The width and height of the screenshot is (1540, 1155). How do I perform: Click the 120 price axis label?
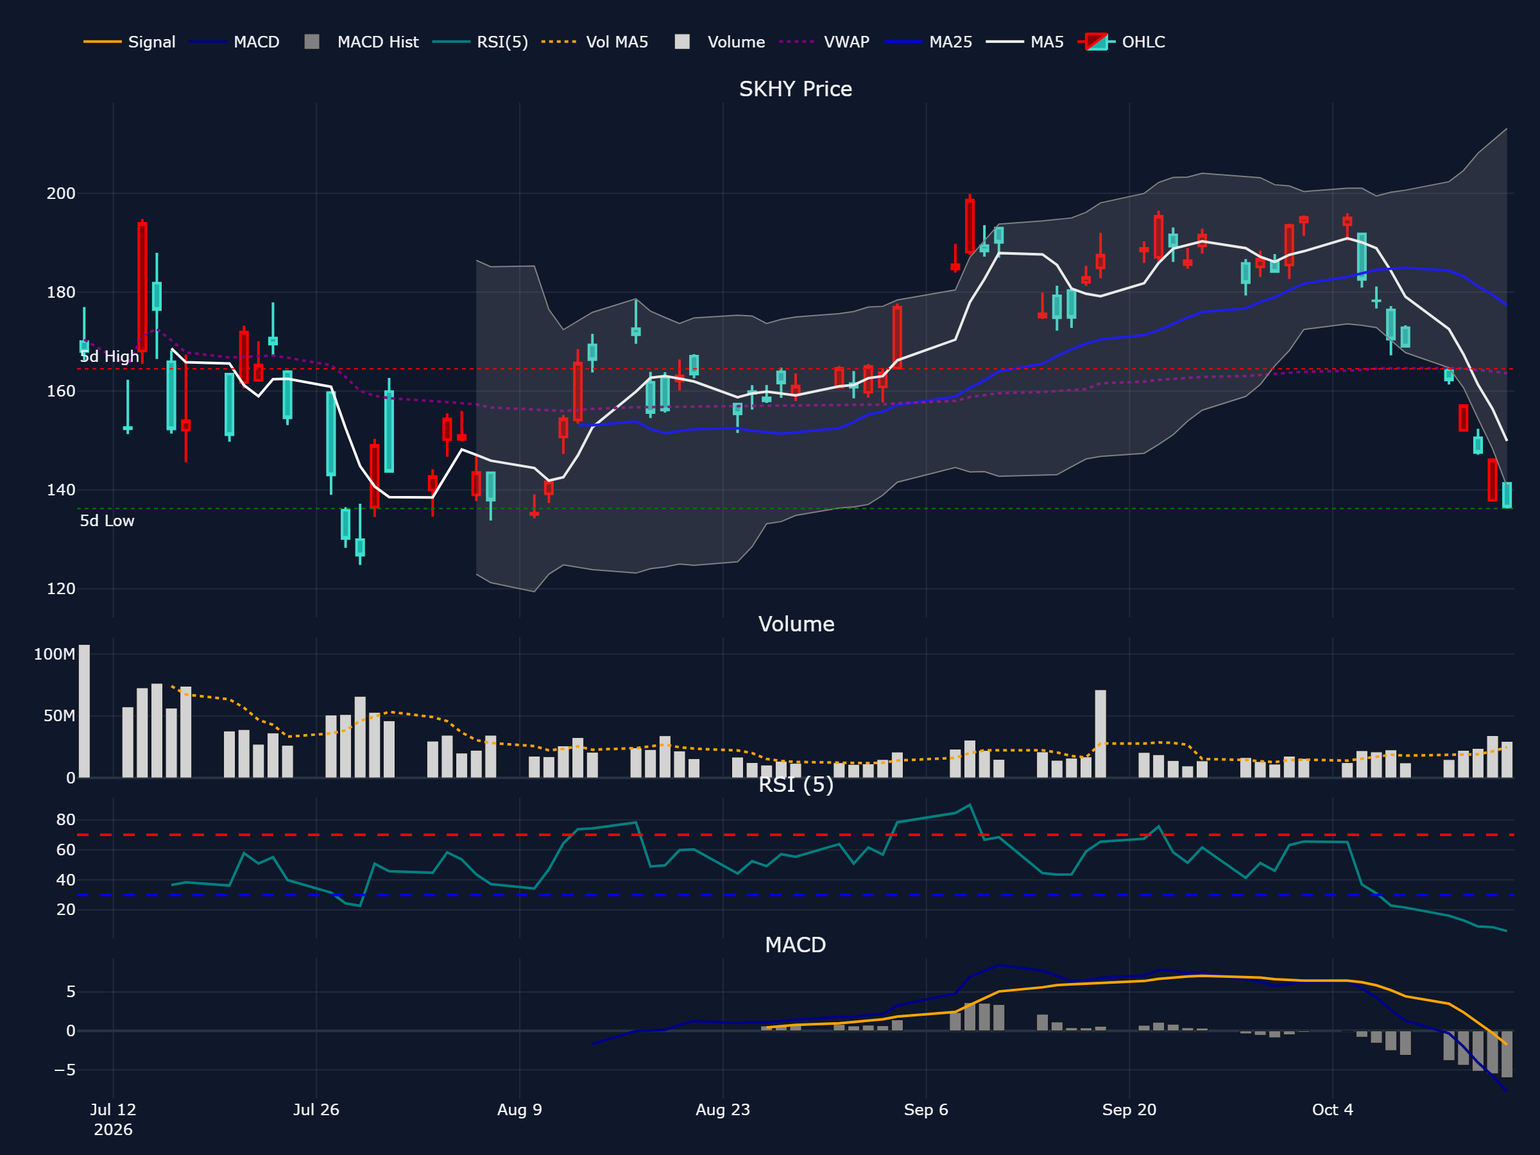click(x=60, y=589)
